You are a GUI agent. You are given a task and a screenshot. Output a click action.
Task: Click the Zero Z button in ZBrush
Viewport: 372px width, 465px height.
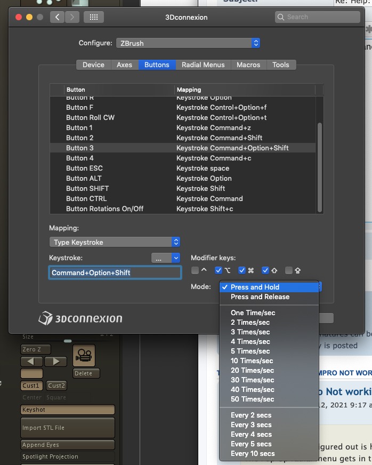pyautogui.click(x=36, y=349)
